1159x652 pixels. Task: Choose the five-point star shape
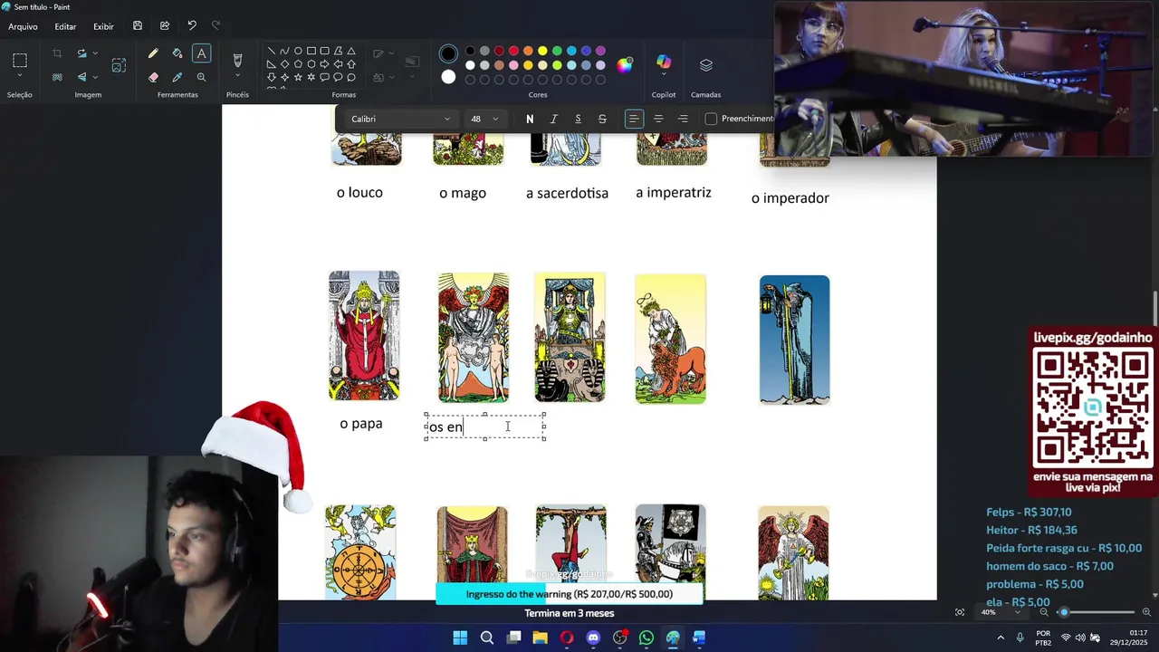pos(298,77)
